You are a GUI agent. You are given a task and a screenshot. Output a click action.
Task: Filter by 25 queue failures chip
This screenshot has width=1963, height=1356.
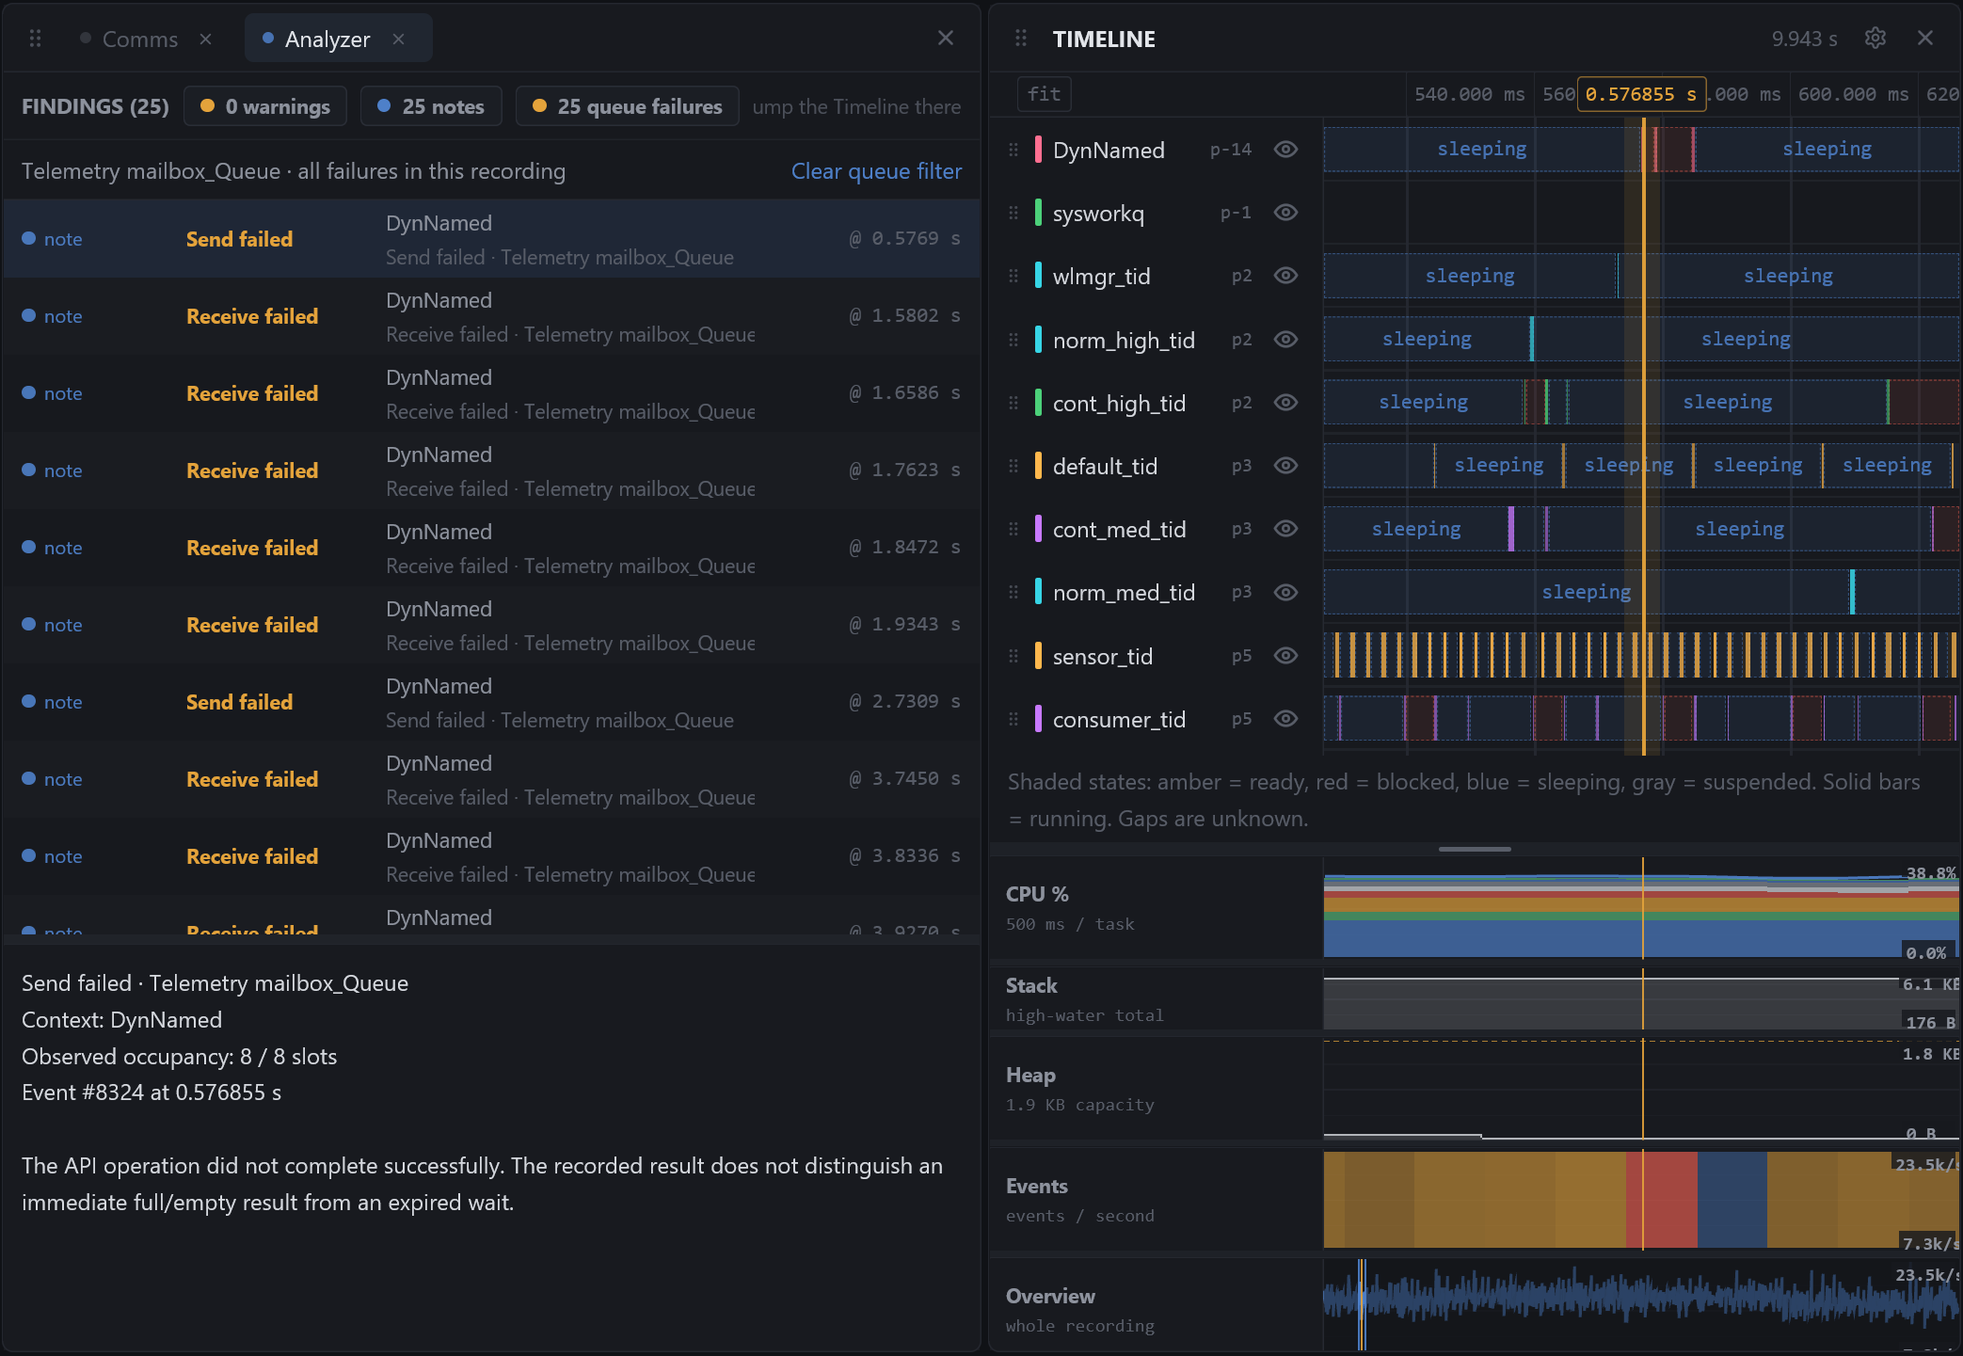coord(627,106)
